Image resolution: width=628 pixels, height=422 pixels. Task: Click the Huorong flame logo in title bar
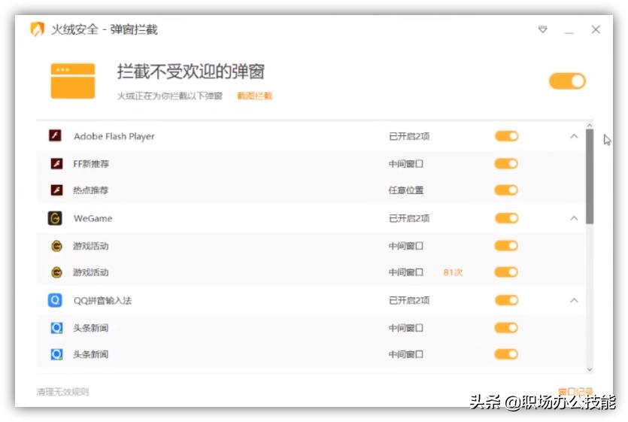[38, 29]
